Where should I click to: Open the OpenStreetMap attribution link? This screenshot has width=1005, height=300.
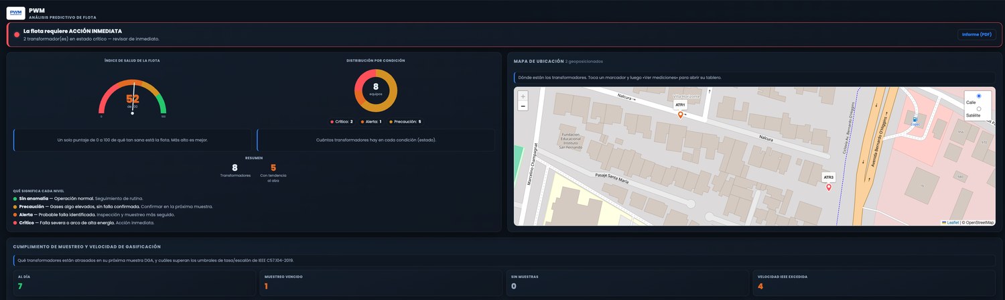coord(980,222)
